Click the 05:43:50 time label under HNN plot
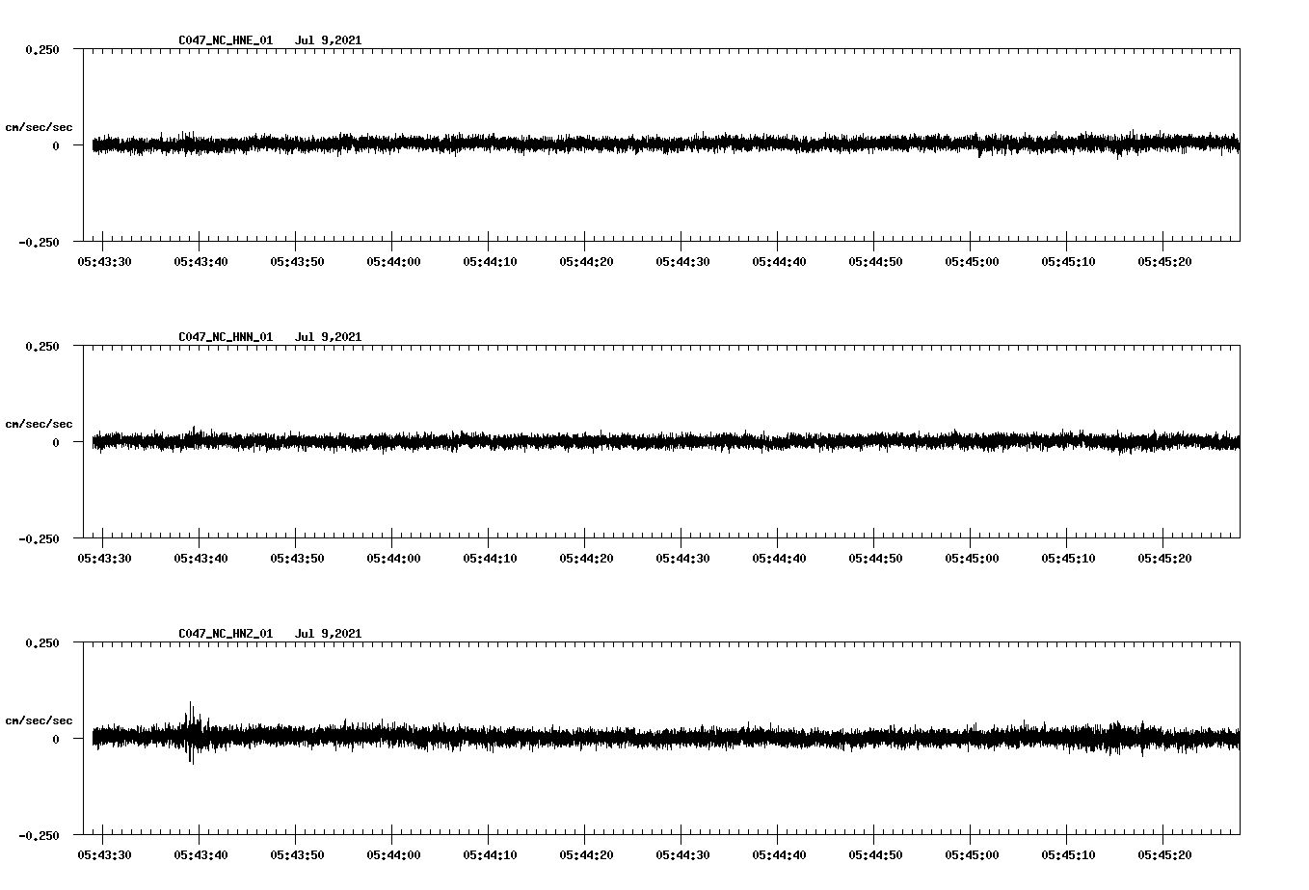This screenshot has height=890, width=1309. pos(297,559)
